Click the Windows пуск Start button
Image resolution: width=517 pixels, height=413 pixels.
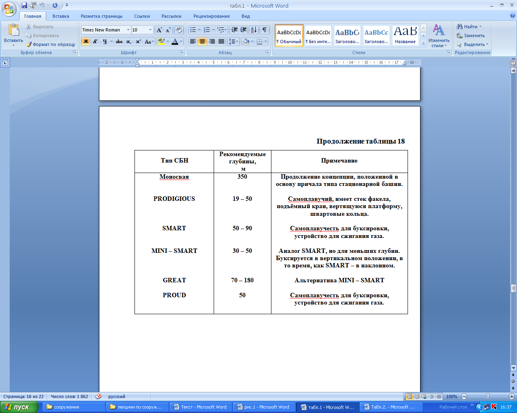point(19,407)
